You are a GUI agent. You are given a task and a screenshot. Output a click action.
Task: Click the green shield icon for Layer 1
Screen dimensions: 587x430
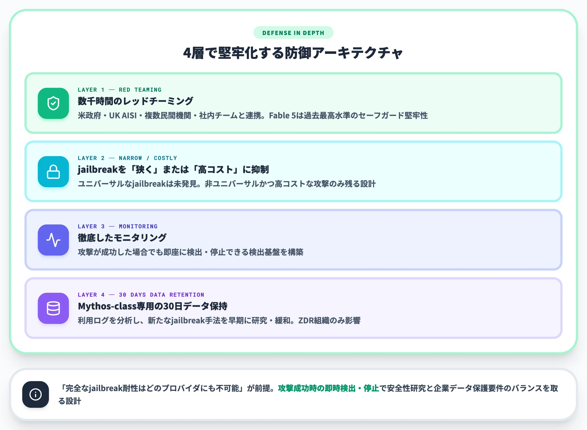tap(53, 103)
